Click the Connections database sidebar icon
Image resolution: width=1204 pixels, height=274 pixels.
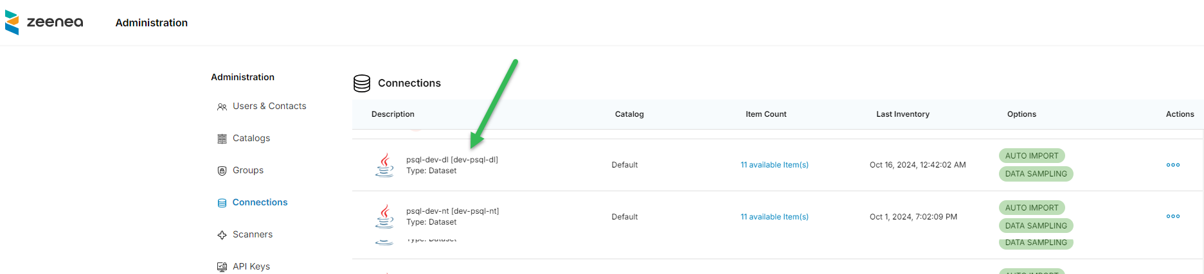pos(222,203)
